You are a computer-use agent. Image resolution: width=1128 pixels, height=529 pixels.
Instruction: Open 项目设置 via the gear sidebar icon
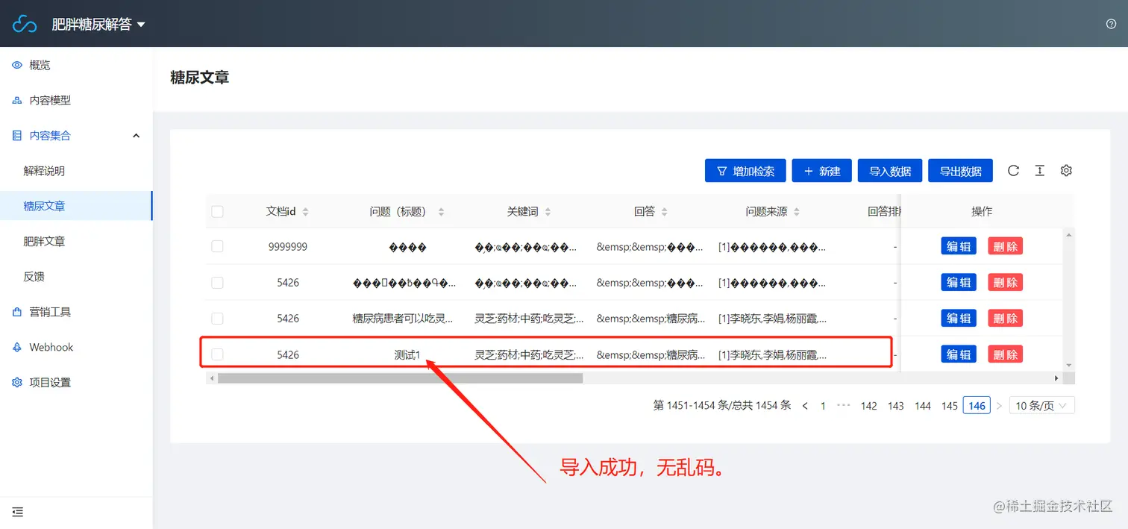tap(16, 382)
